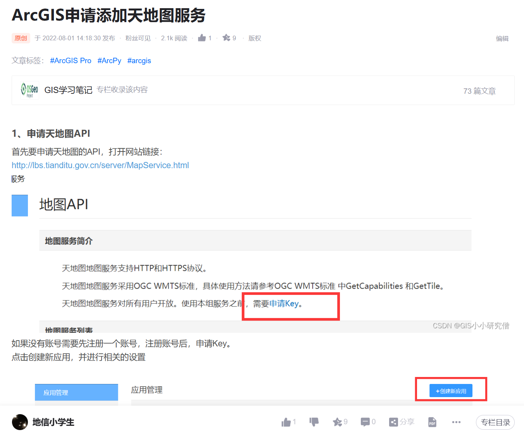Open the GIS学习笔记 column

pos(68,90)
